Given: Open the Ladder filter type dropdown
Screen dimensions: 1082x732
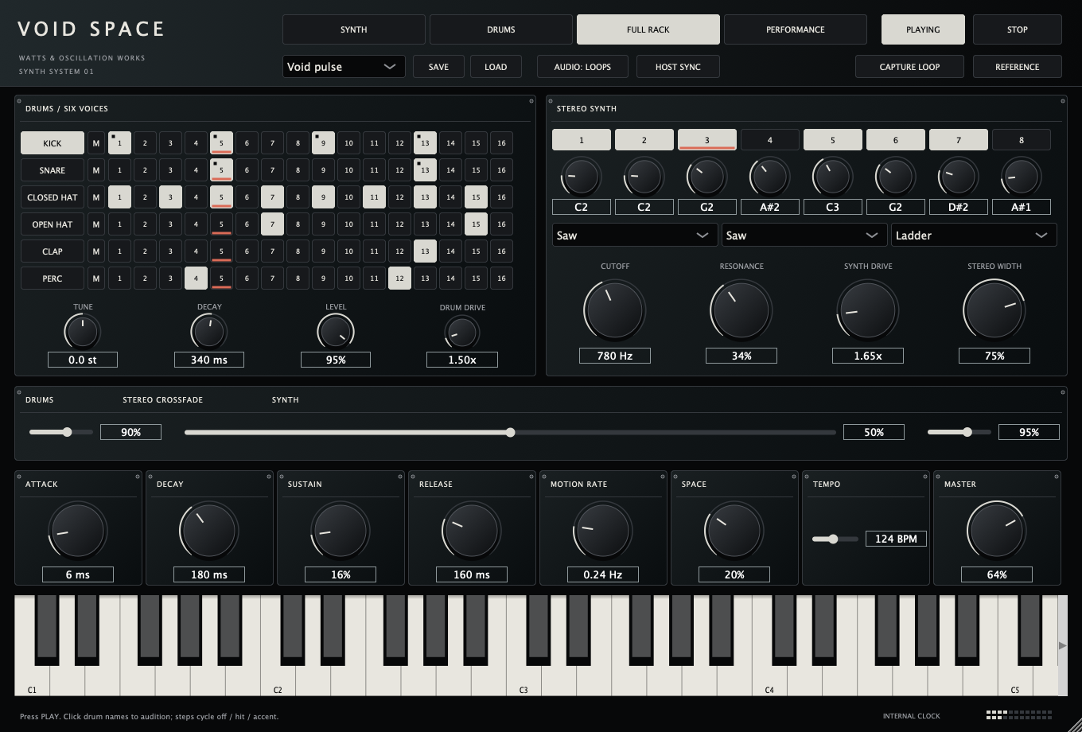Looking at the screenshot, I should click(974, 236).
